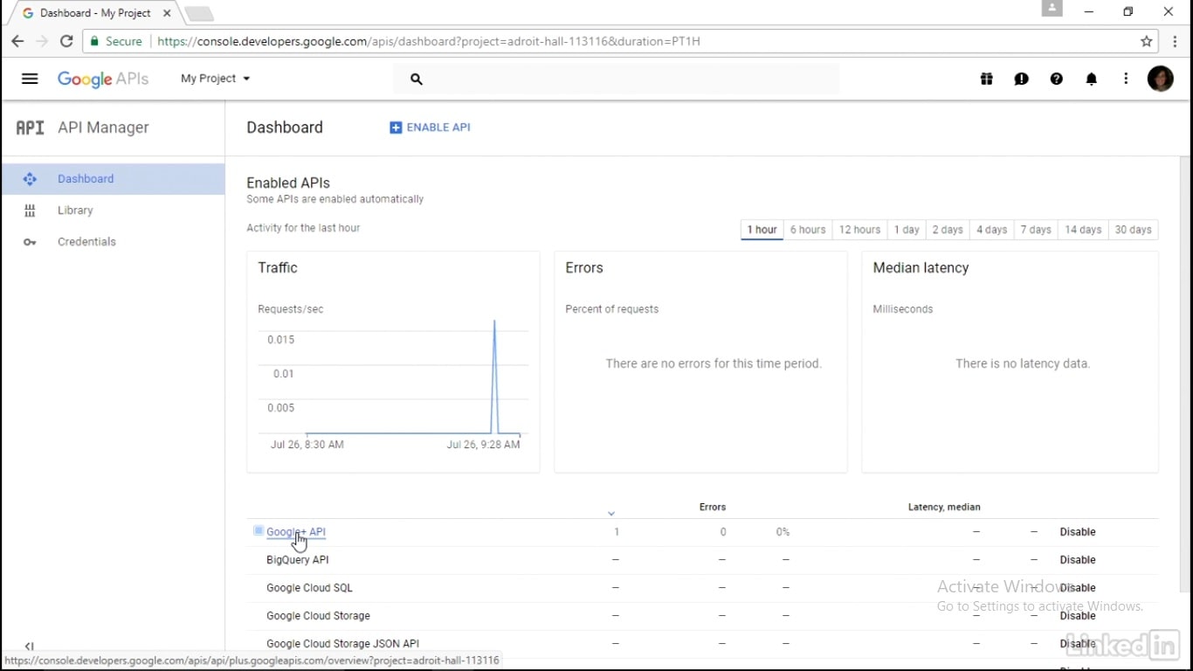The height and width of the screenshot is (671, 1193).
Task: Click the Google+ API error rate 0%
Action: [x=783, y=532]
